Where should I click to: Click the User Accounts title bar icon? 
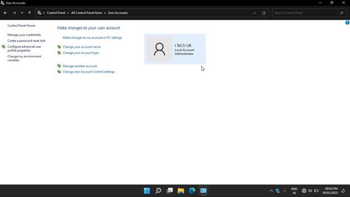click(2, 3)
